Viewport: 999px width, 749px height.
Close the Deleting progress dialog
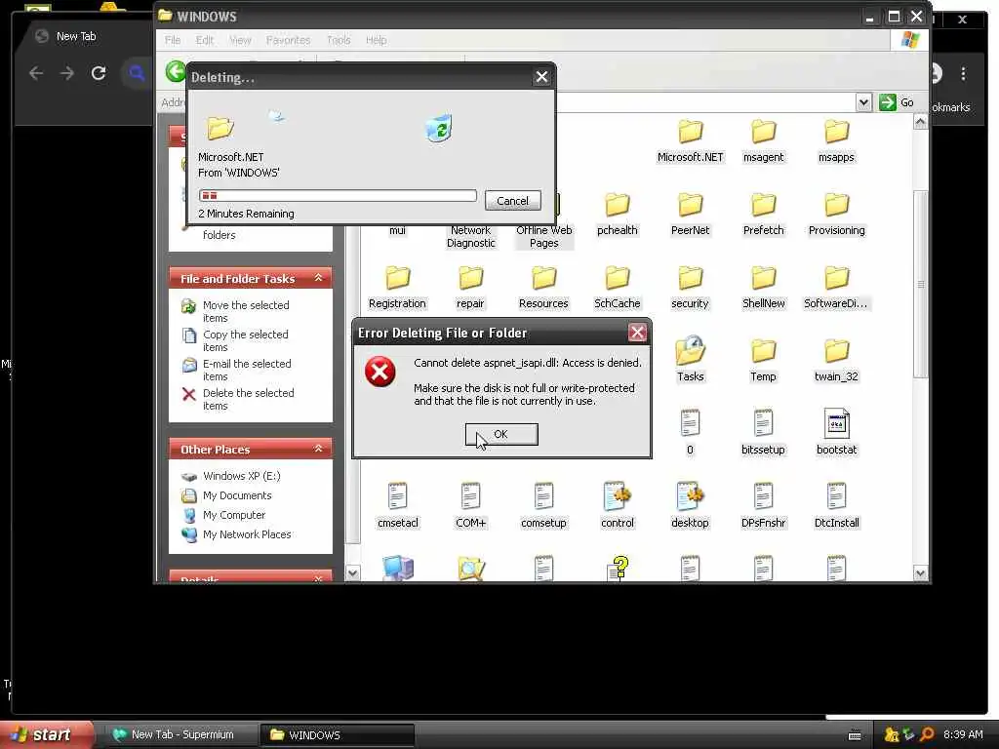(541, 77)
